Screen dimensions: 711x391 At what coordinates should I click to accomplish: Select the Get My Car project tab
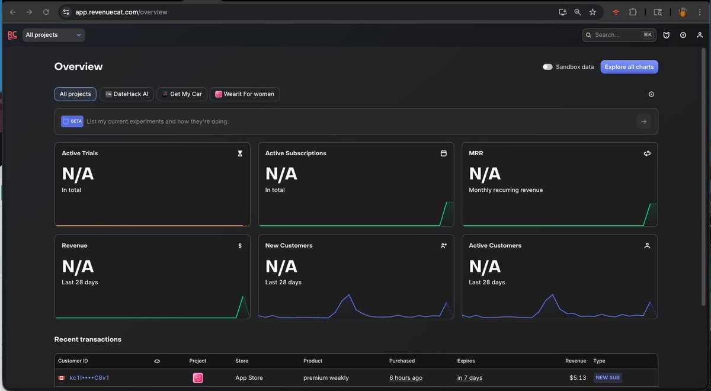[x=182, y=94]
